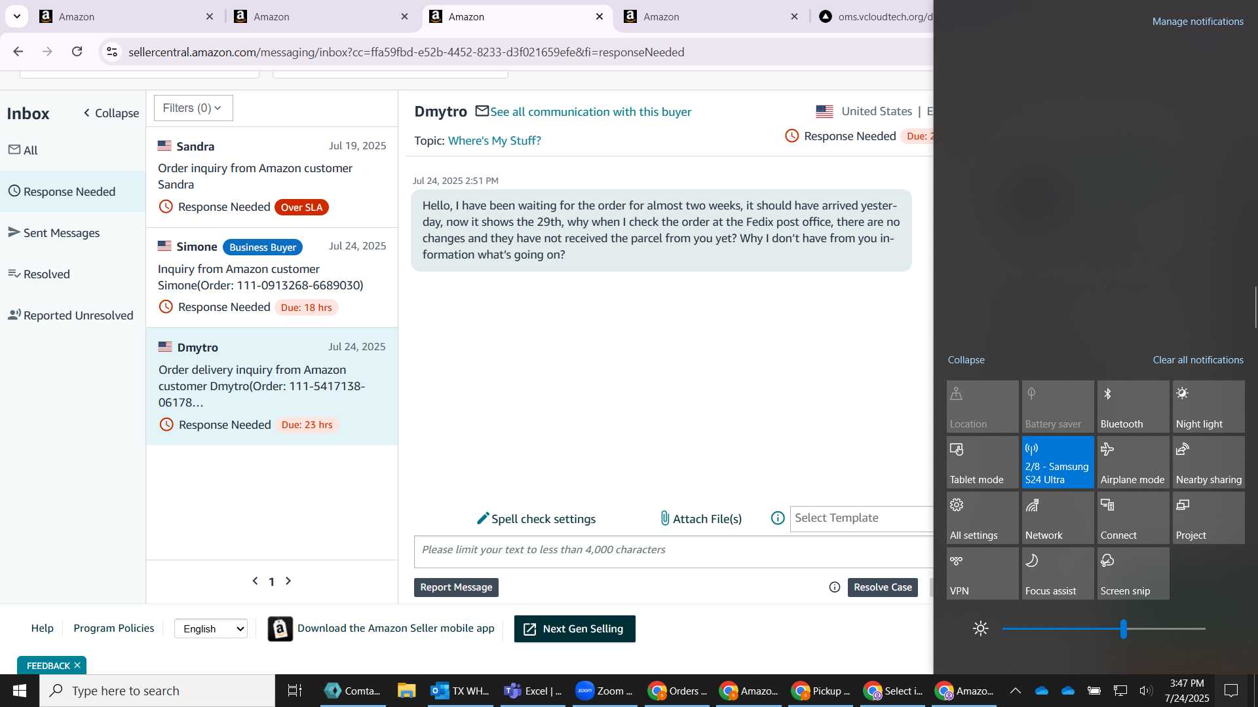Open the Help link in footer
Screen dimensions: 1258x707
pyautogui.click(x=43, y=628)
